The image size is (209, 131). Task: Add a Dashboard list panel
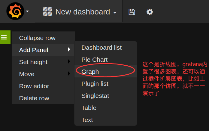tap(101, 48)
